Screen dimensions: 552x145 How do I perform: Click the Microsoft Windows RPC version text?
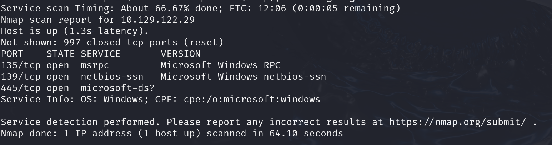tap(220, 65)
